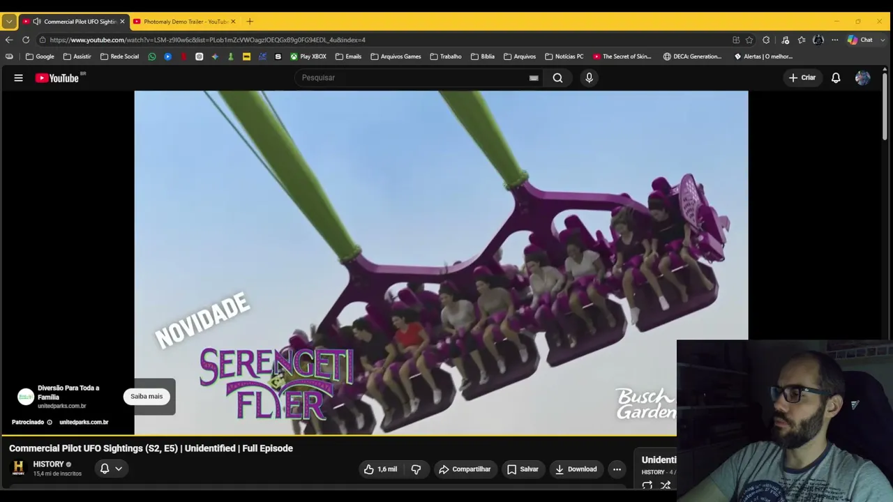The height and width of the screenshot is (502, 893).
Task: Open the browser favorites list icon
Action: 802,40
